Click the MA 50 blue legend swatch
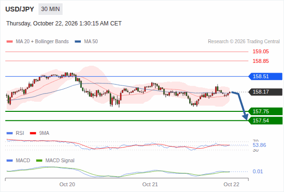The height and width of the screenshot is (192, 284). pyautogui.click(x=78, y=42)
